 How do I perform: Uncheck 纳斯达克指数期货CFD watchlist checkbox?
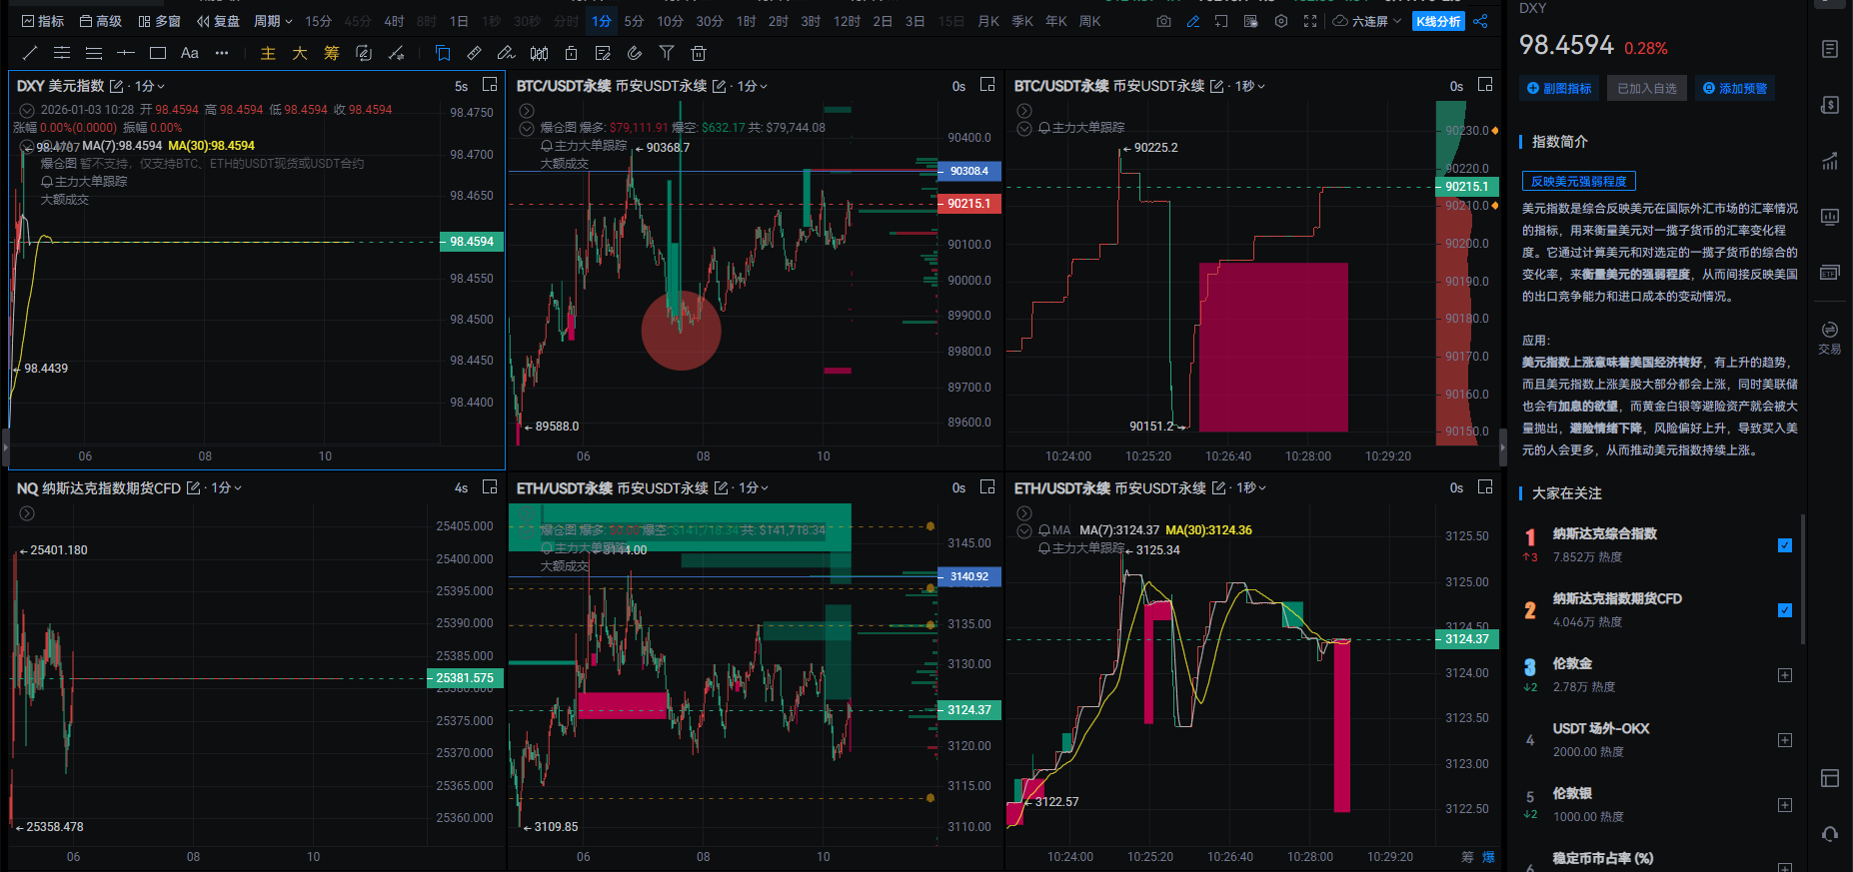coord(1785,610)
